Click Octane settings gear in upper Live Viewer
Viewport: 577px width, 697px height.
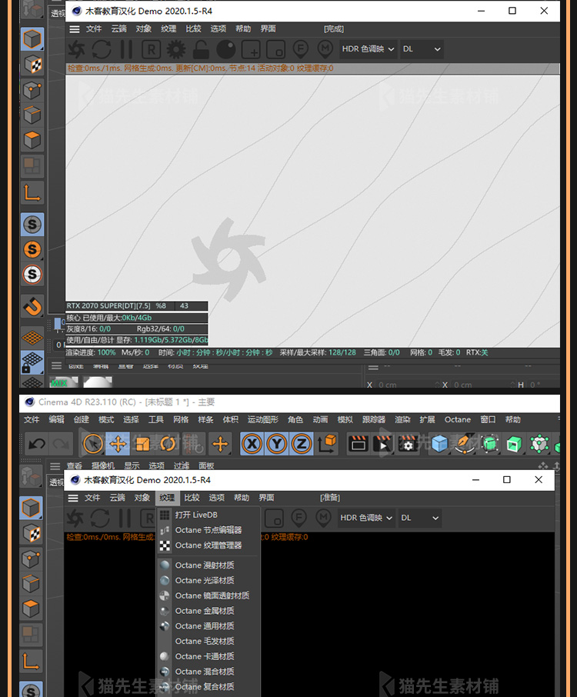tap(176, 49)
